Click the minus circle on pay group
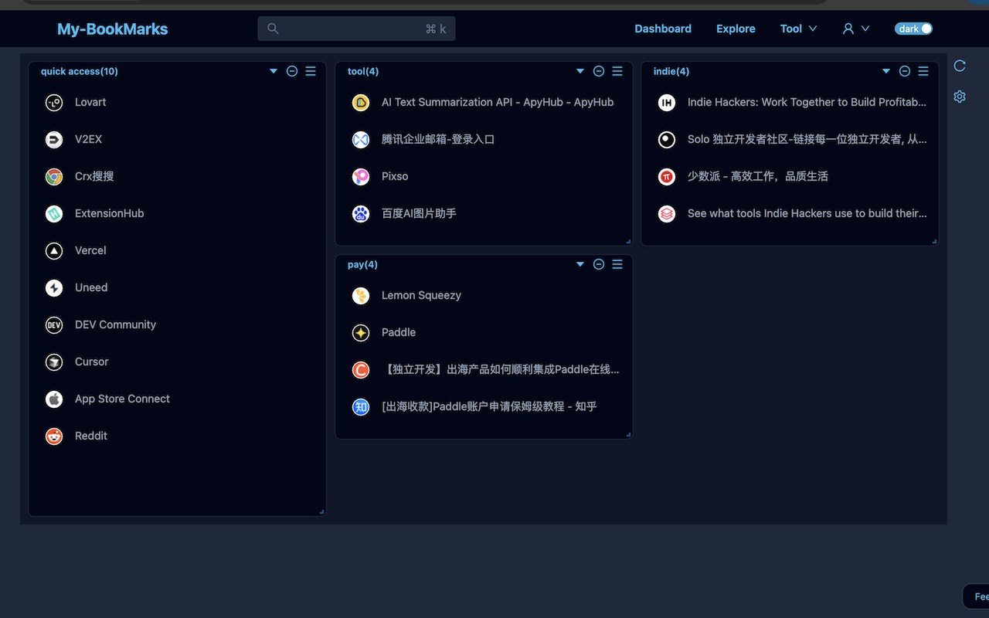The width and height of the screenshot is (989, 618). pos(599,264)
